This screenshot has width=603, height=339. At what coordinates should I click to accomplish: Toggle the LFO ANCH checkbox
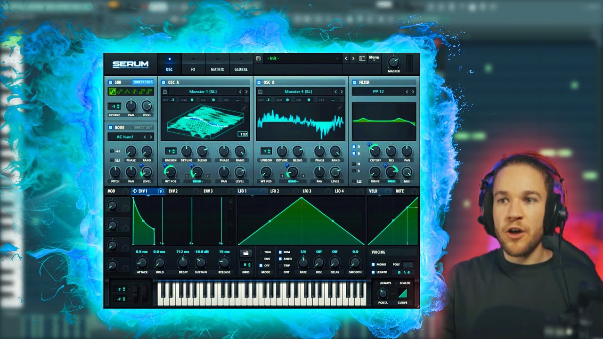pos(280,259)
